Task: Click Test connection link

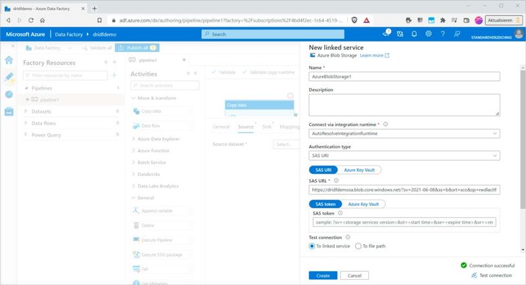Action: click(492, 275)
